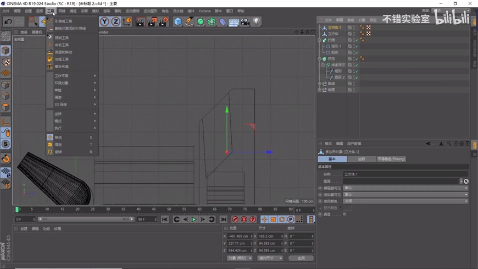Click the red Record keyframe button
Screen dimensions: 478x269
click(x=235, y=219)
